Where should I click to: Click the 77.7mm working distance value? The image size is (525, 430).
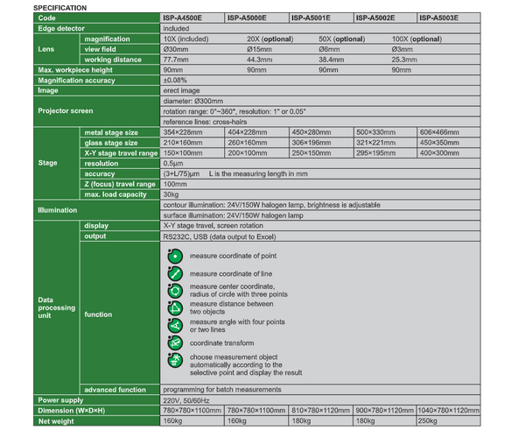(176, 60)
